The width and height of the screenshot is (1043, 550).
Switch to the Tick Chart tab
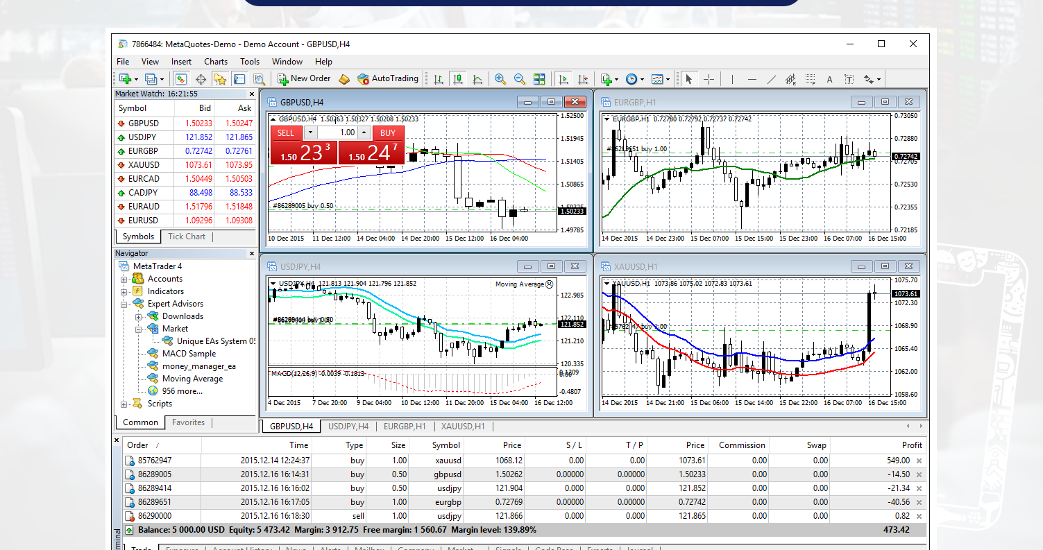[186, 236]
